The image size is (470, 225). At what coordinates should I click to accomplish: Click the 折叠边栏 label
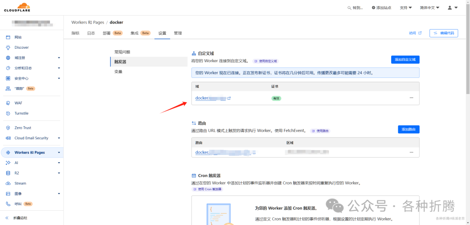coord(20,218)
